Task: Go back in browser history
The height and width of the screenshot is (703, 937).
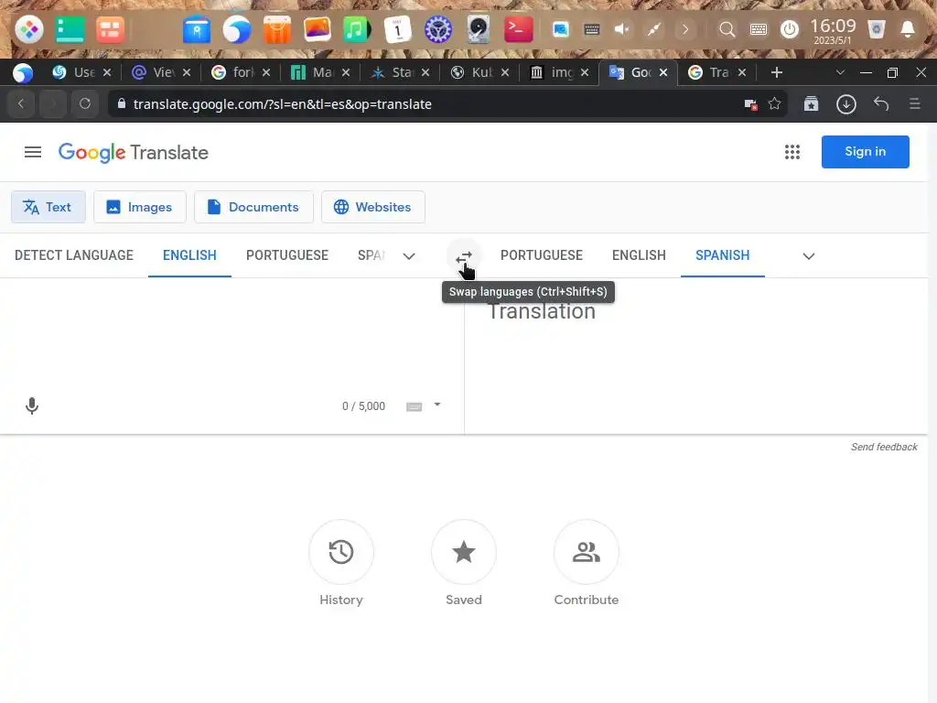Action: [x=21, y=103]
